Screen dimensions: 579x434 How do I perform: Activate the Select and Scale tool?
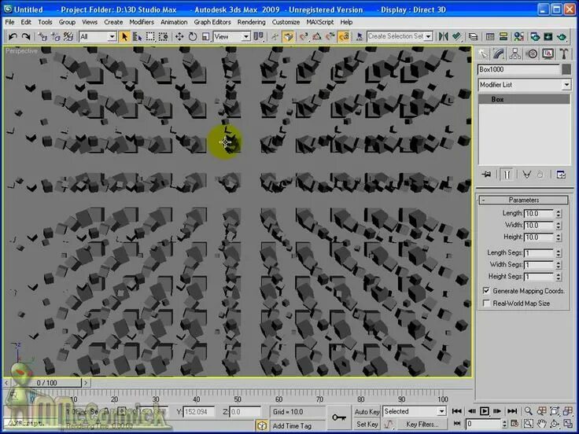point(205,36)
